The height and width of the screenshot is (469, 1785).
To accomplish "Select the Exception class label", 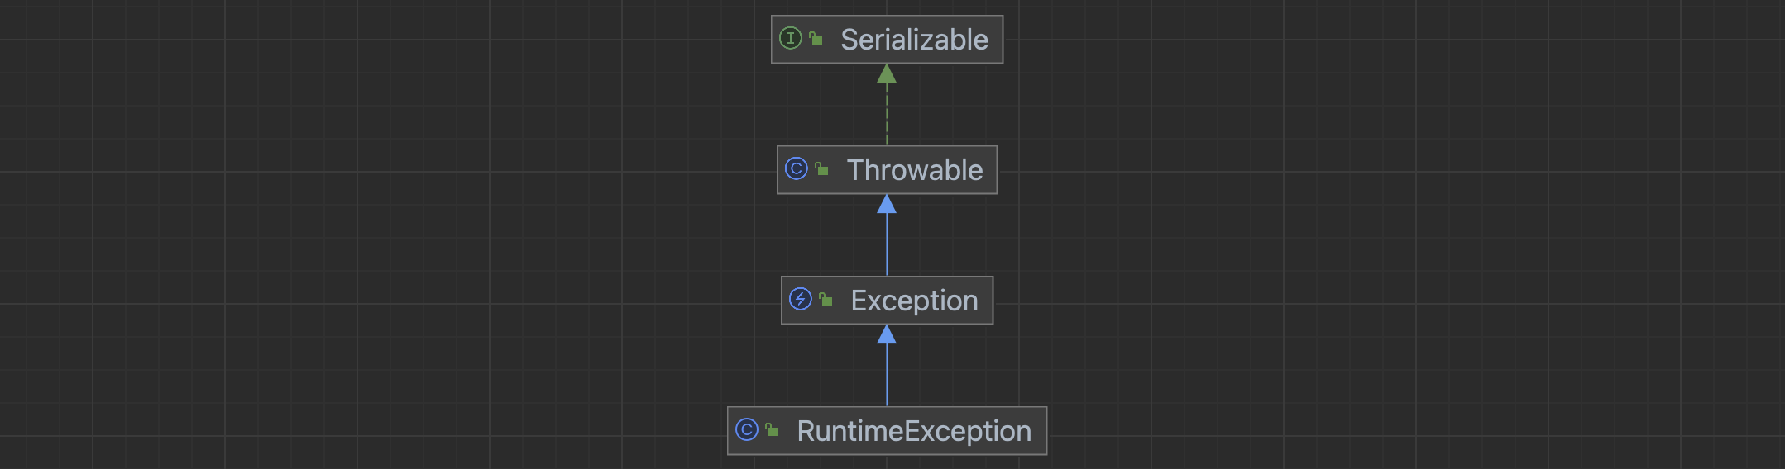I will click(x=914, y=301).
